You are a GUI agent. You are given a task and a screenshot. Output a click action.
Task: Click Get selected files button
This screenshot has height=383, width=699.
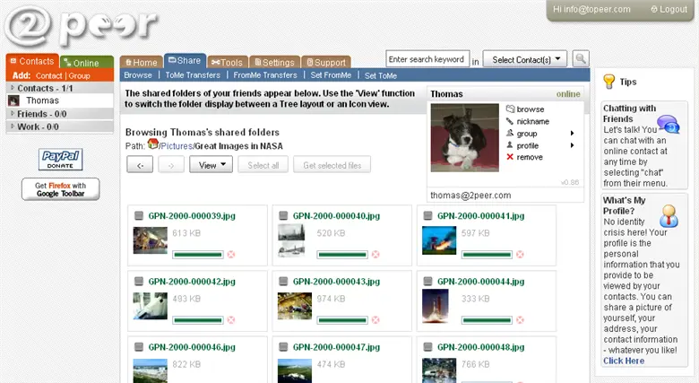[332, 165]
